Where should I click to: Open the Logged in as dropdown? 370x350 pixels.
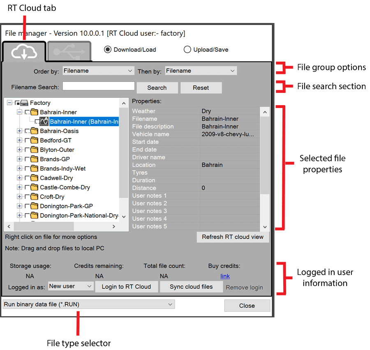pos(71,286)
